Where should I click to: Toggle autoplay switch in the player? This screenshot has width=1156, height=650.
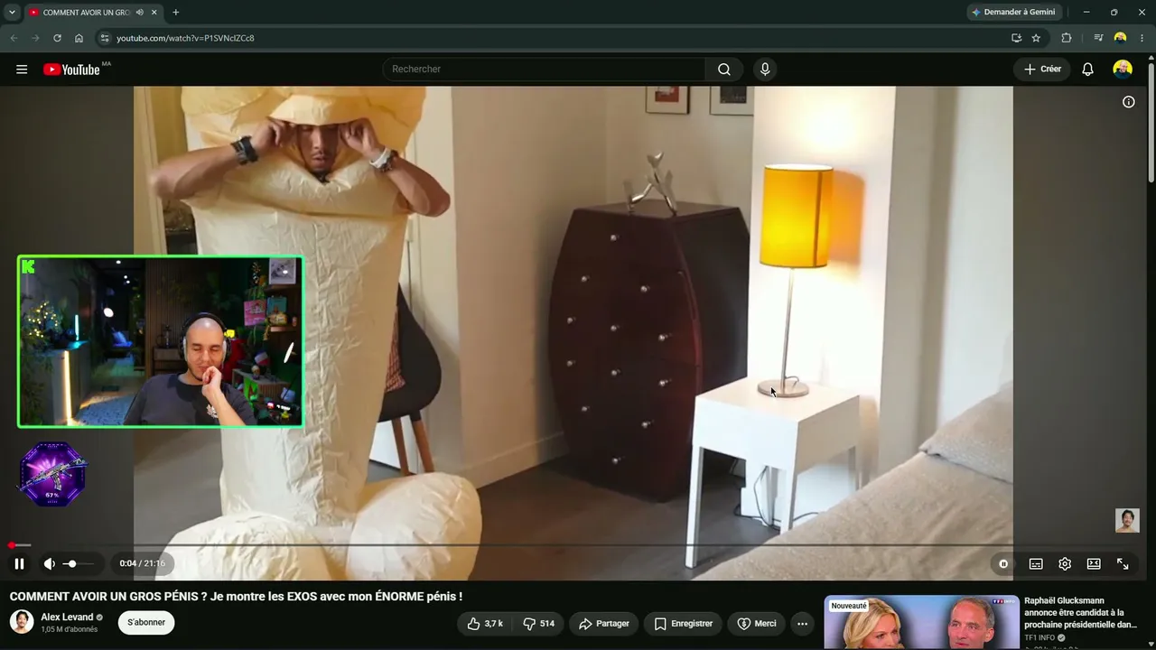[x=1003, y=563]
